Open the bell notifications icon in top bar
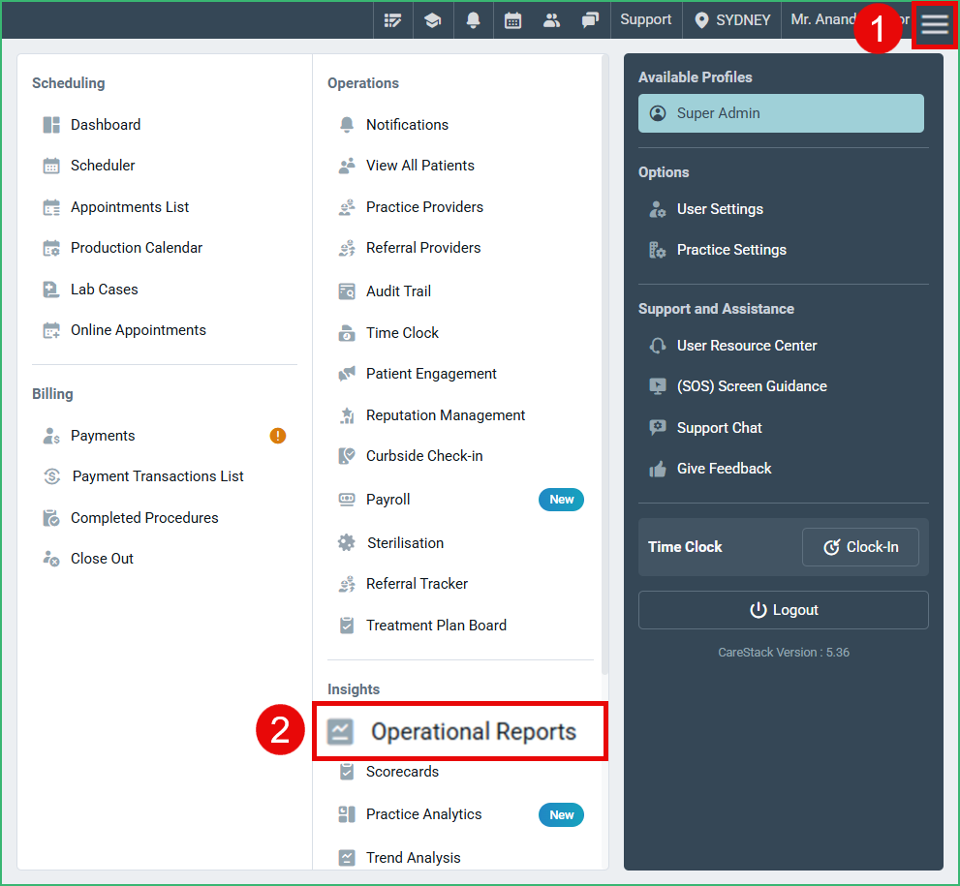960x886 pixels. click(x=473, y=20)
